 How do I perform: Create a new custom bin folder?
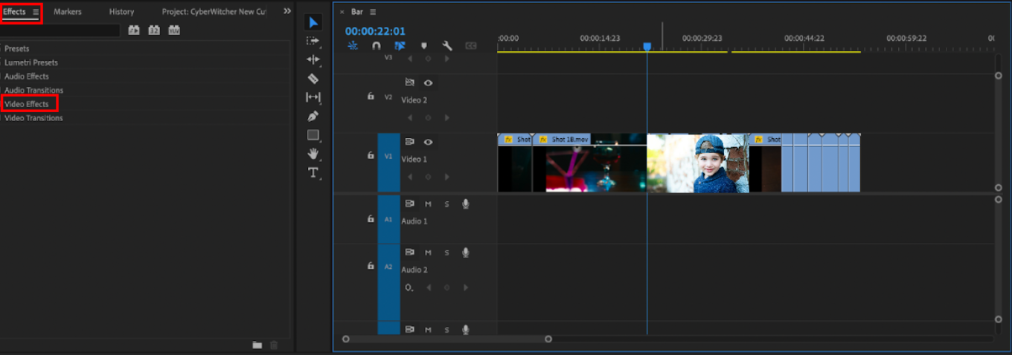257,345
